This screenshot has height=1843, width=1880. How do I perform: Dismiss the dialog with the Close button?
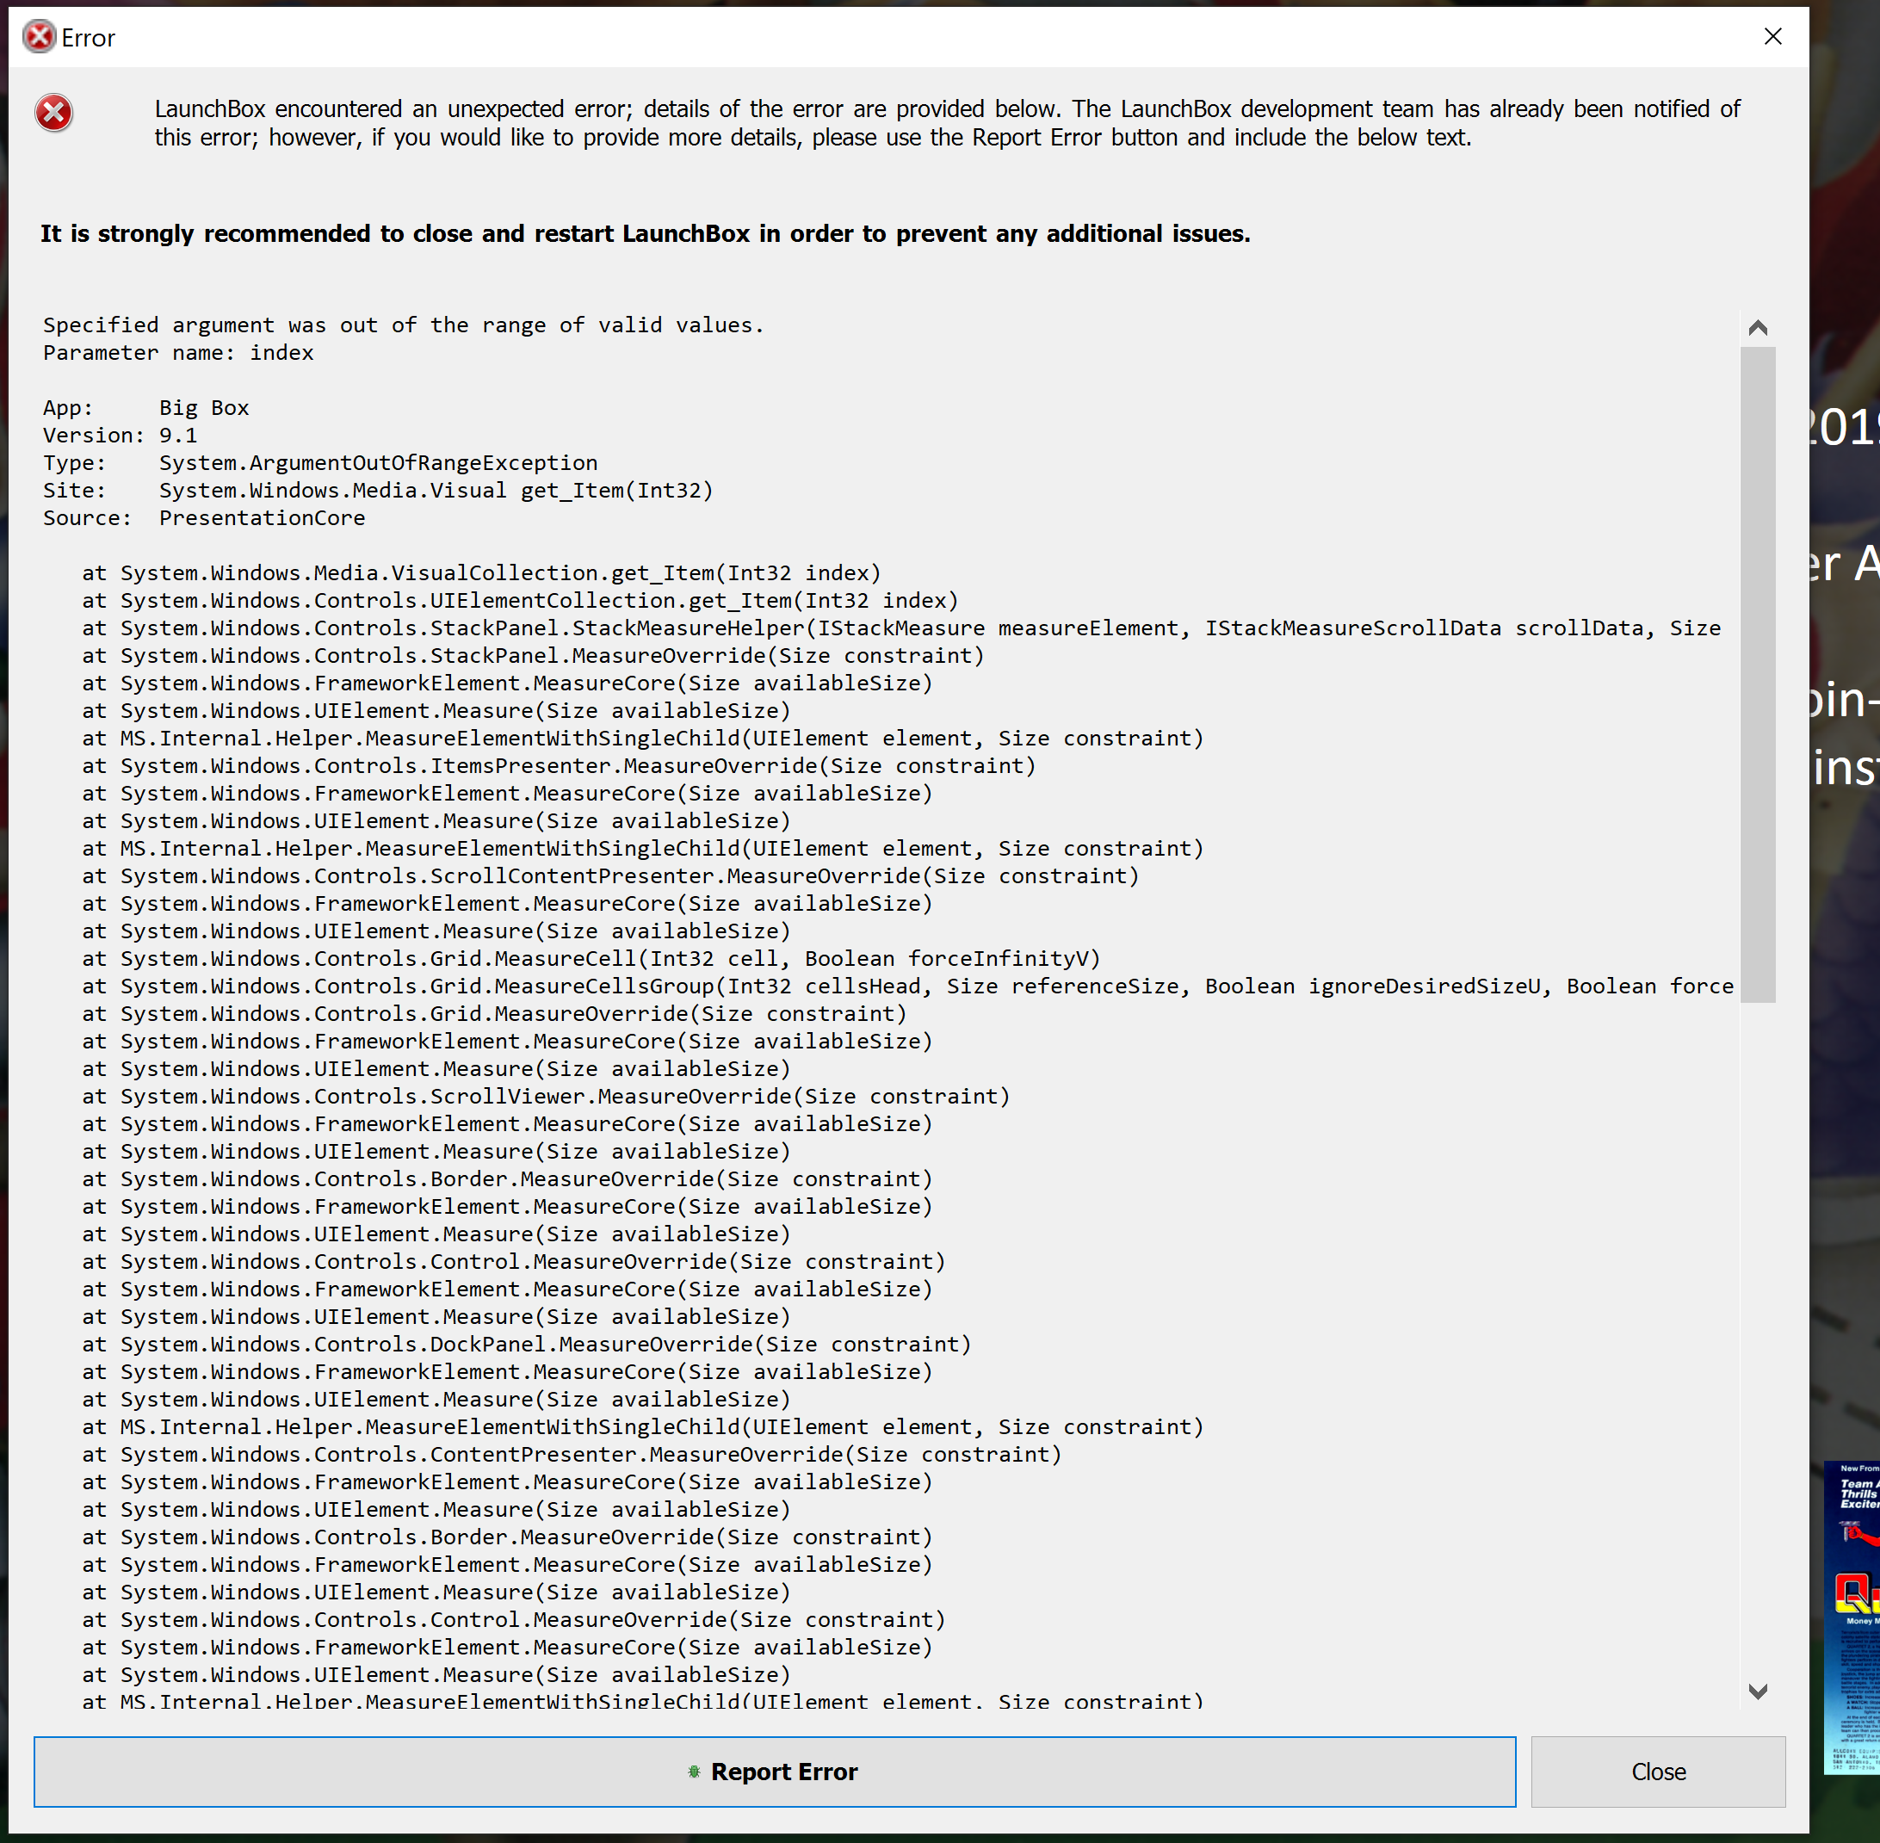tap(1657, 1772)
